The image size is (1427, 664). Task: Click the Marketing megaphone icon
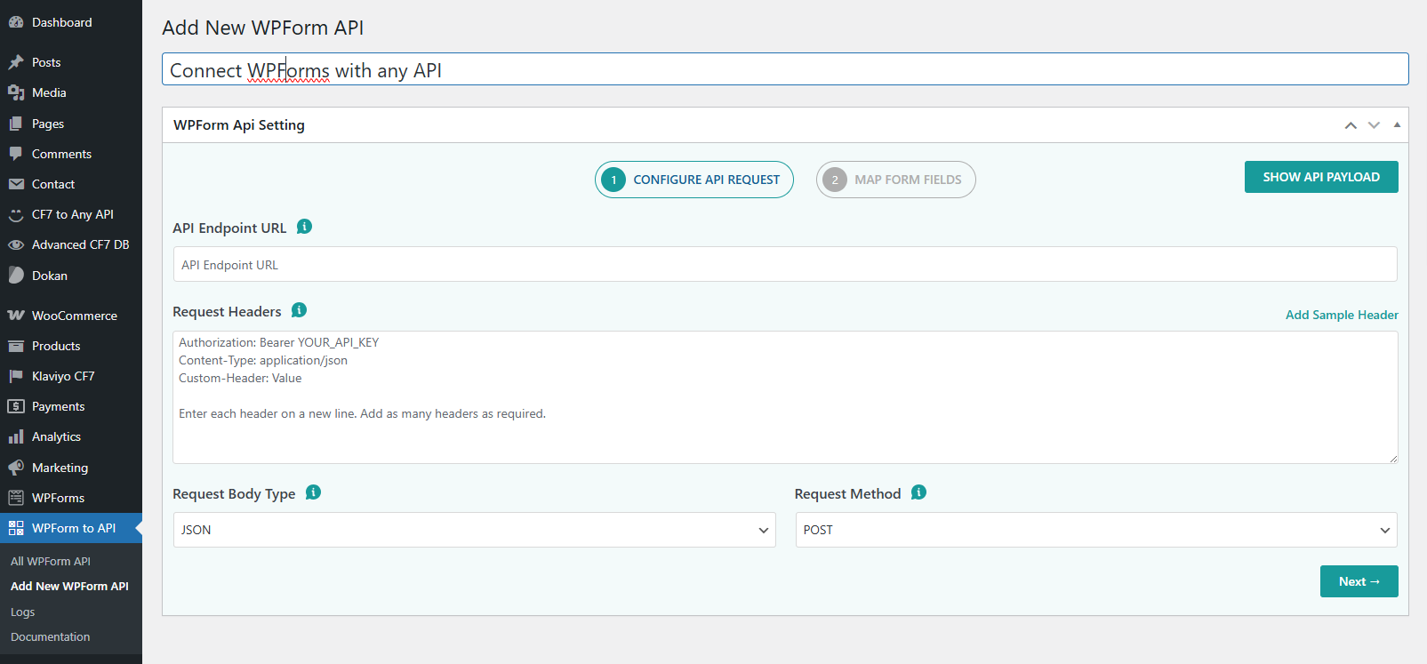pyautogui.click(x=16, y=468)
